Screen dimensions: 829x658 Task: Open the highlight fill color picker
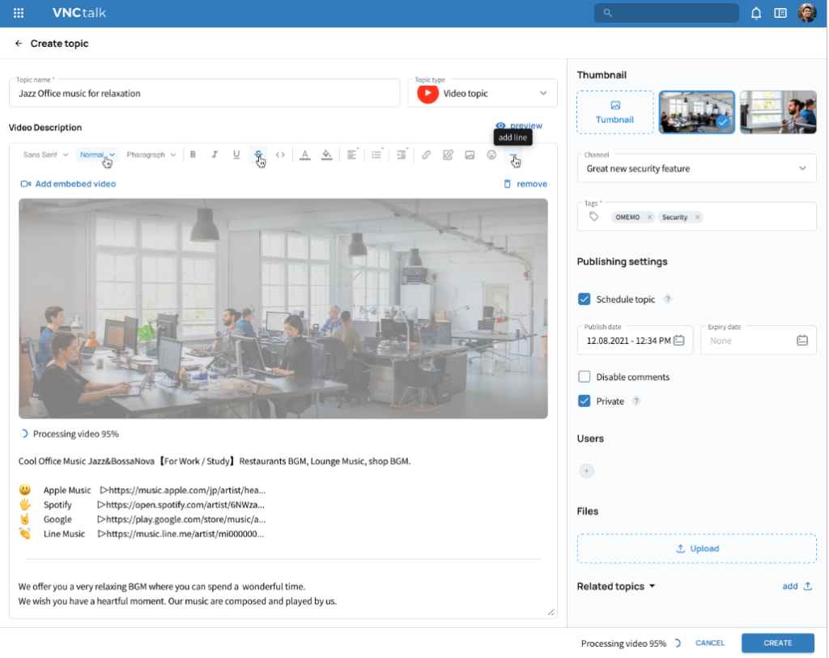(x=327, y=155)
